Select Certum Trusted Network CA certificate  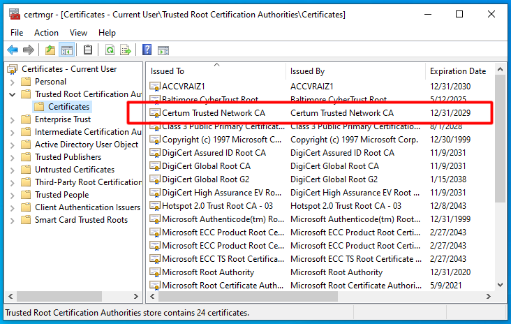(213, 112)
